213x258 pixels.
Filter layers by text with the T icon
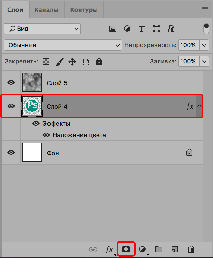[142, 29]
